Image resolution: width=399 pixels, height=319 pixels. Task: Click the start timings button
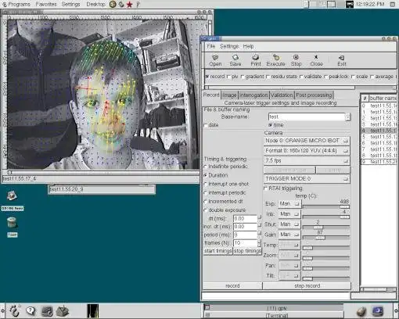pos(217,251)
